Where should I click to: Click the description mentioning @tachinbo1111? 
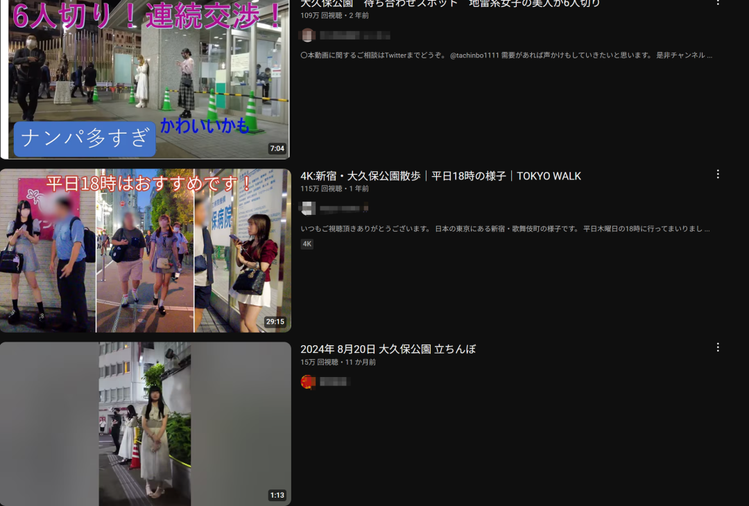point(505,55)
